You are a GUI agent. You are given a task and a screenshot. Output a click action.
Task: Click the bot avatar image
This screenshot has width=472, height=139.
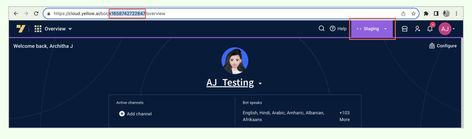click(235, 61)
